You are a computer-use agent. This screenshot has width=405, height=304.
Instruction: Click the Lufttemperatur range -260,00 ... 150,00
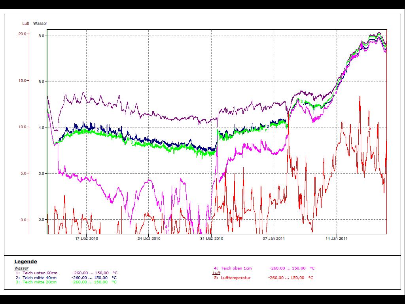pyautogui.click(x=286, y=278)
